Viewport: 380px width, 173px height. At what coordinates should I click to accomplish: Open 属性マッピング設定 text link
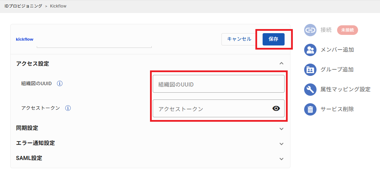(345, 90)
